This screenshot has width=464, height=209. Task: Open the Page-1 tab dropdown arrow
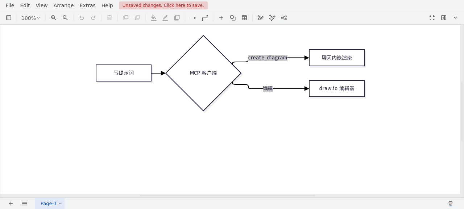tap(60, 204)
